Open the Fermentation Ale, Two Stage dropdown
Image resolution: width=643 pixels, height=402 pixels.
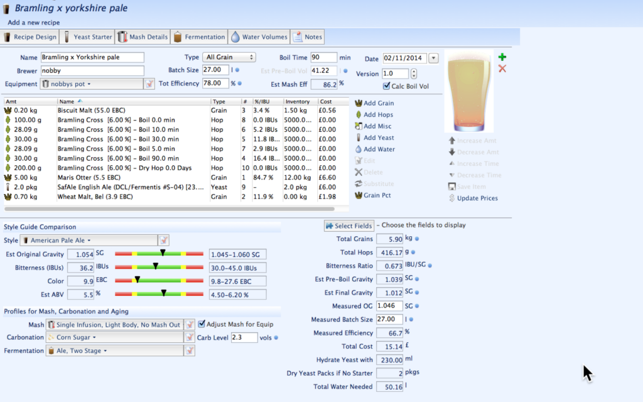coord(115,350)
